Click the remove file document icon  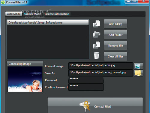click(x=96, y=45)
